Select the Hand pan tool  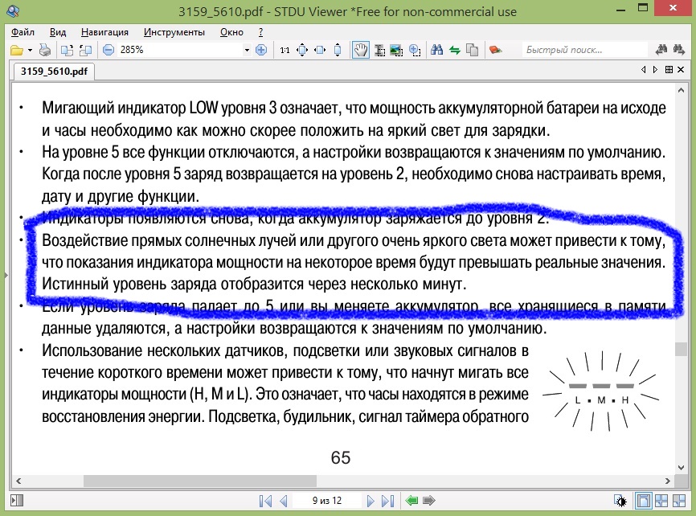coord(362,50)
